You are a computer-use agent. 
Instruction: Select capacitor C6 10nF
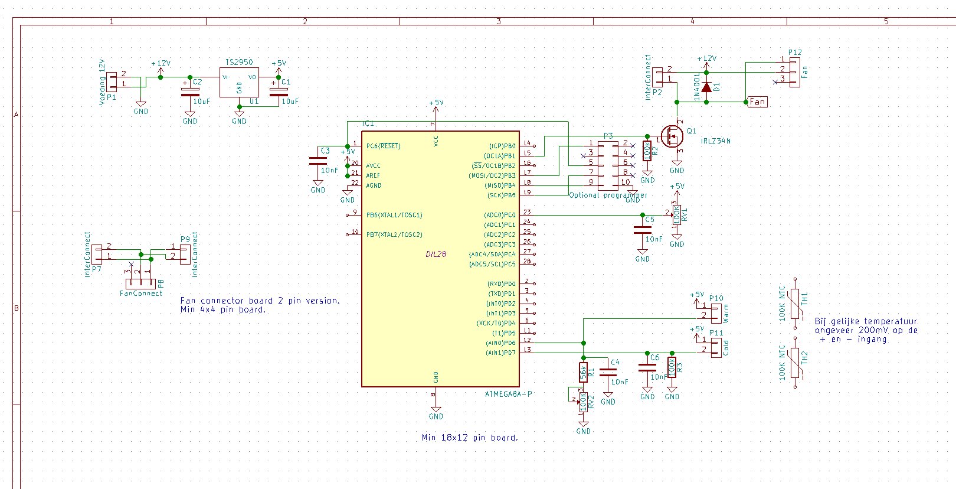pyautogui.click(x=647, y=368)
